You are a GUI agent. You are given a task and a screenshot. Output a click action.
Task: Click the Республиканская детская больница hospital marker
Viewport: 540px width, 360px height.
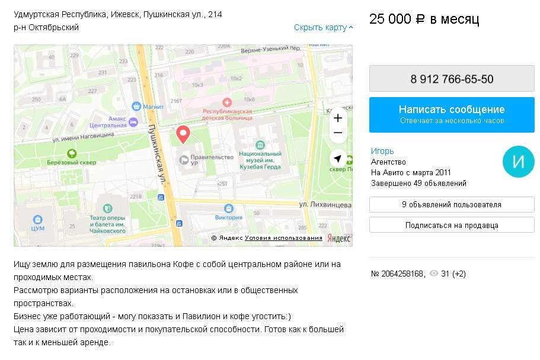coord(227,102)
